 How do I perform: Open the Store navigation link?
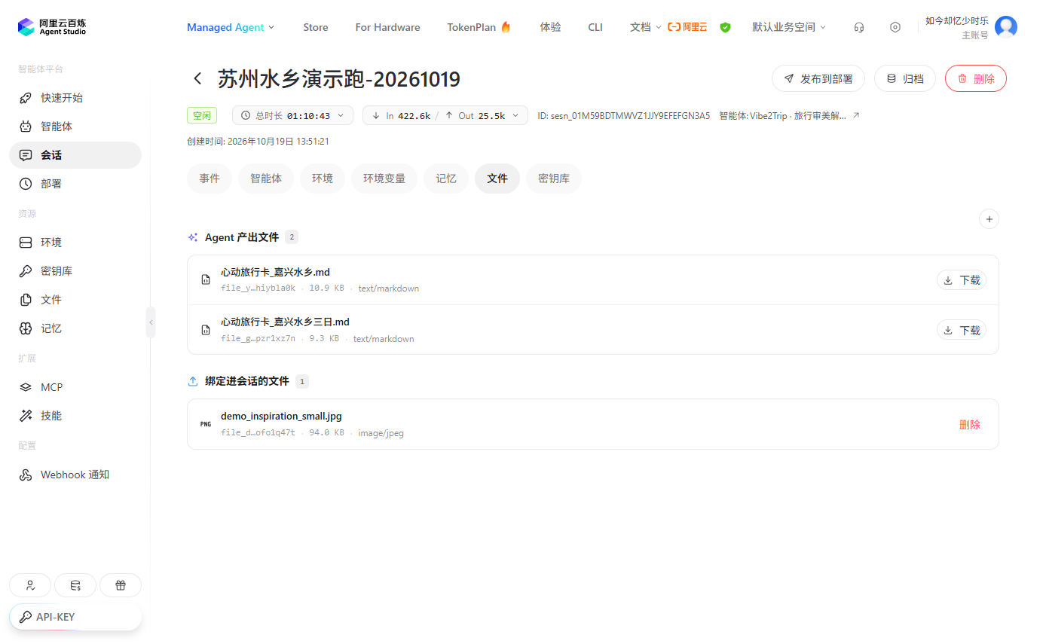coord(316,27)
